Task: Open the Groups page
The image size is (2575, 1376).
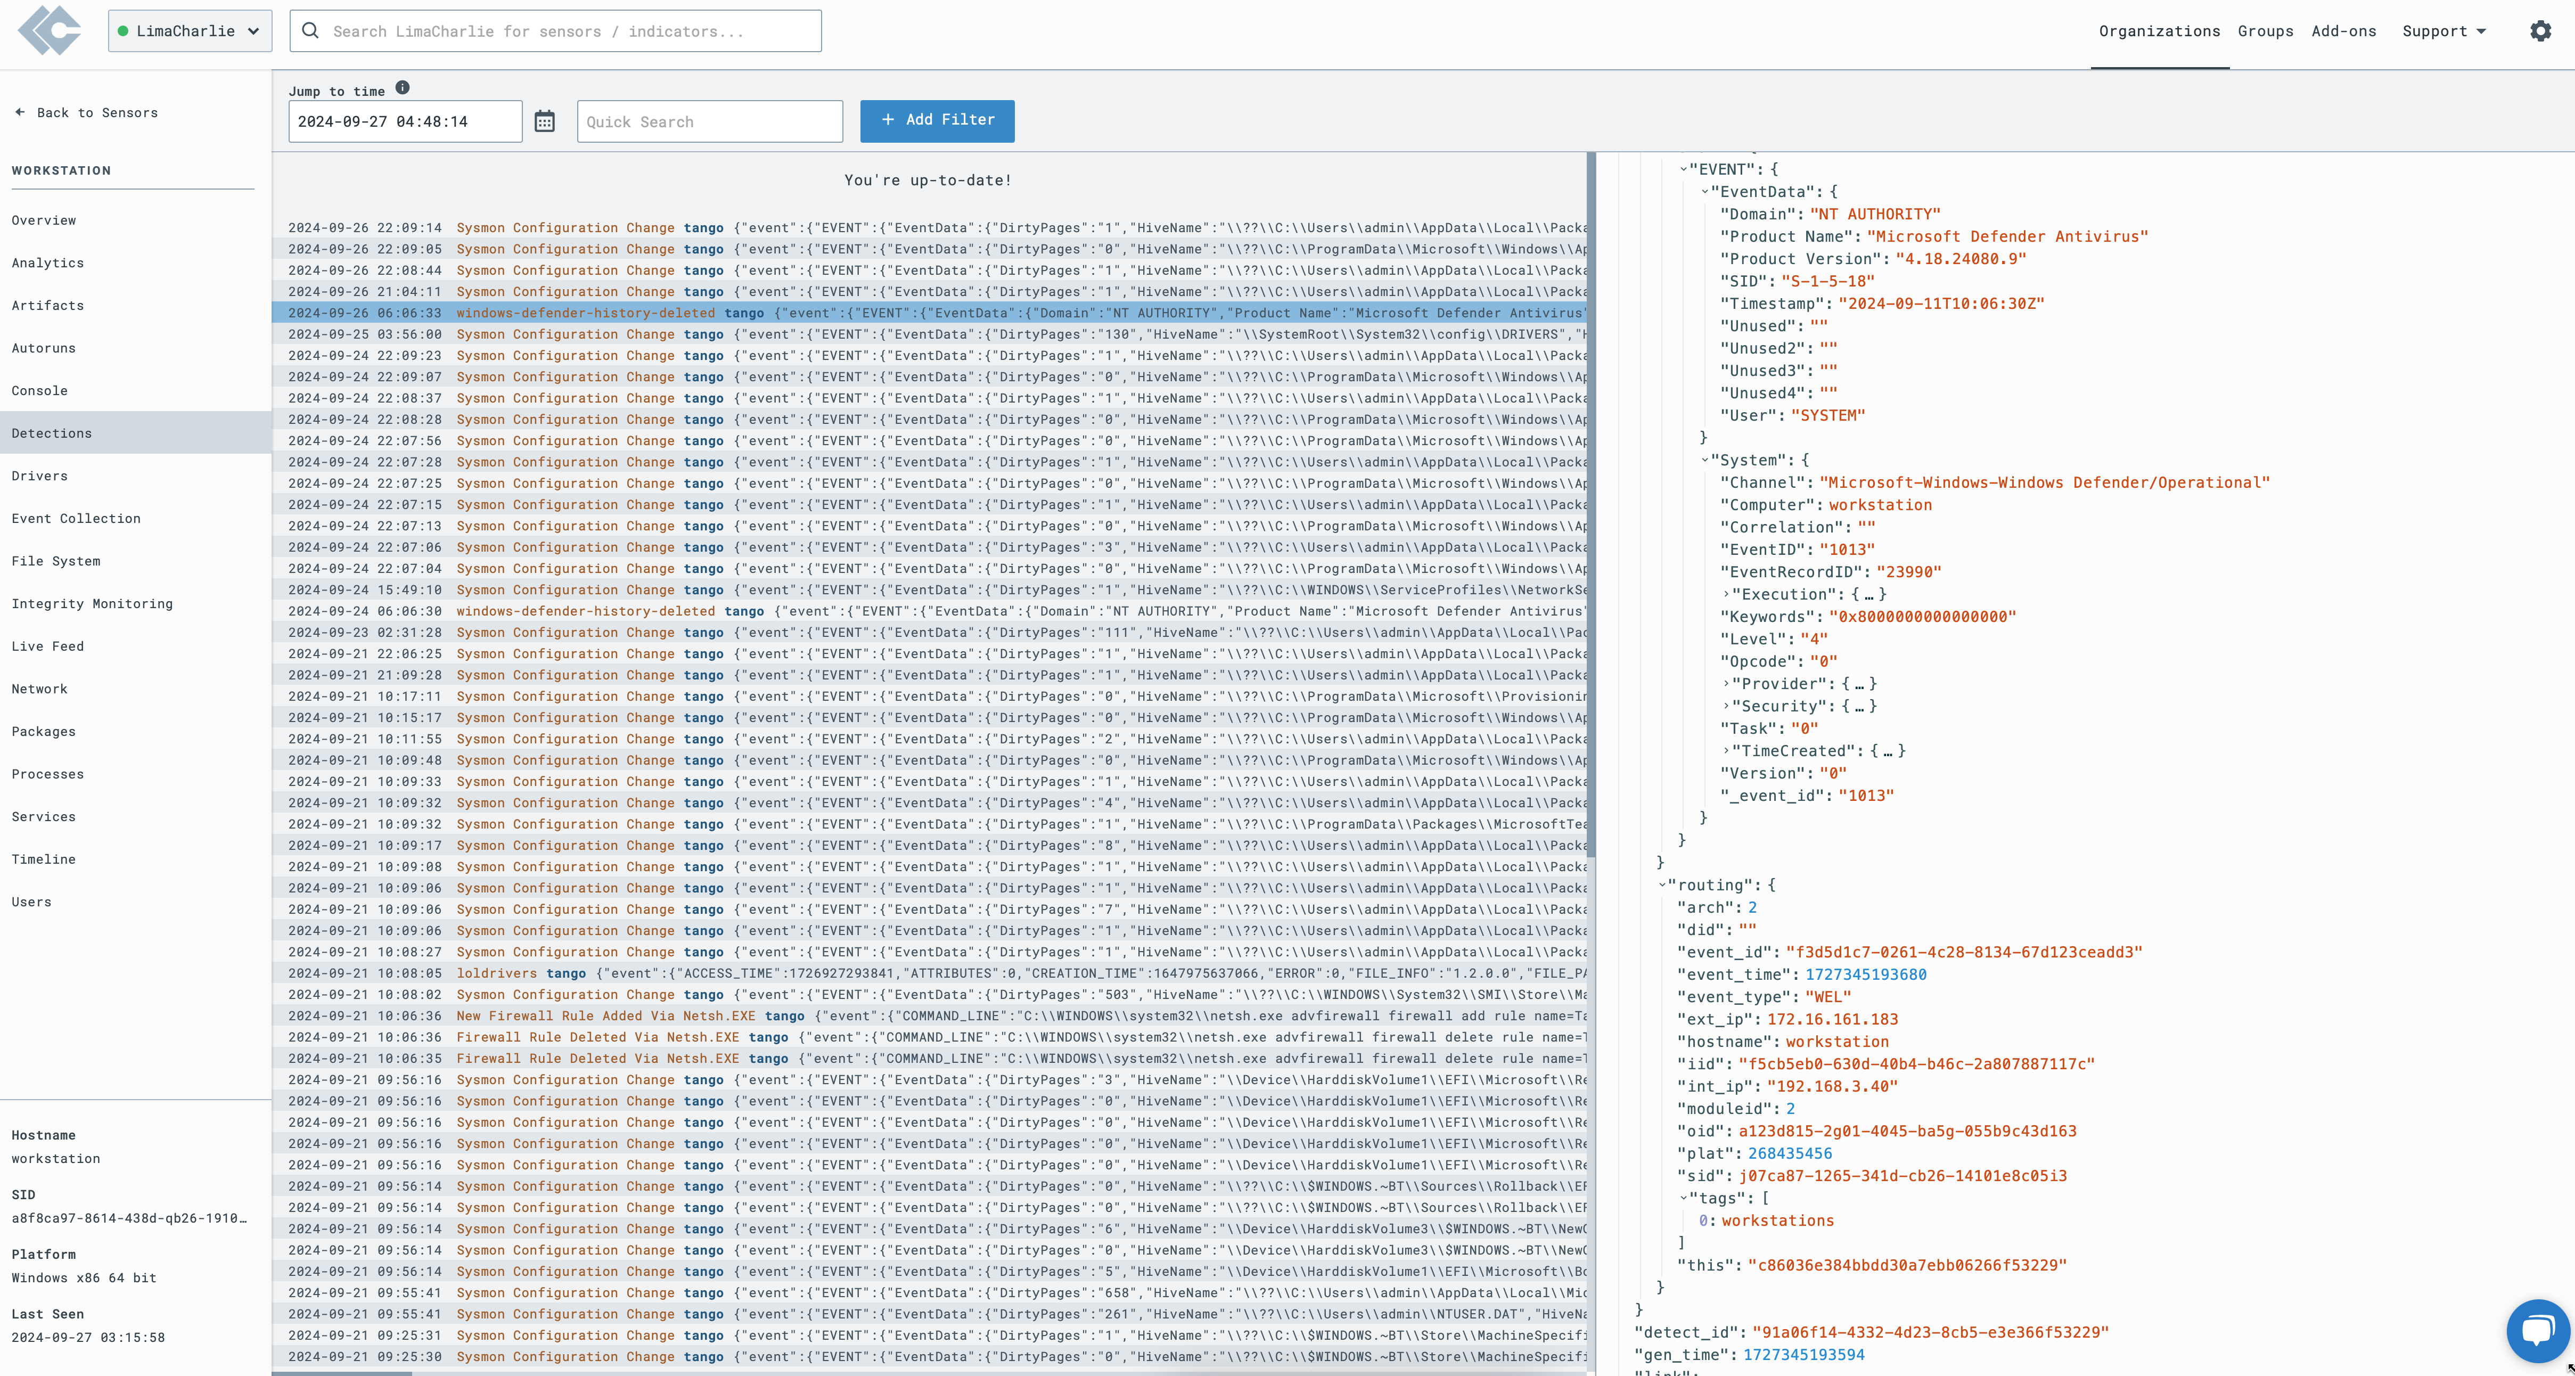Action: [x=2265, y=31]
